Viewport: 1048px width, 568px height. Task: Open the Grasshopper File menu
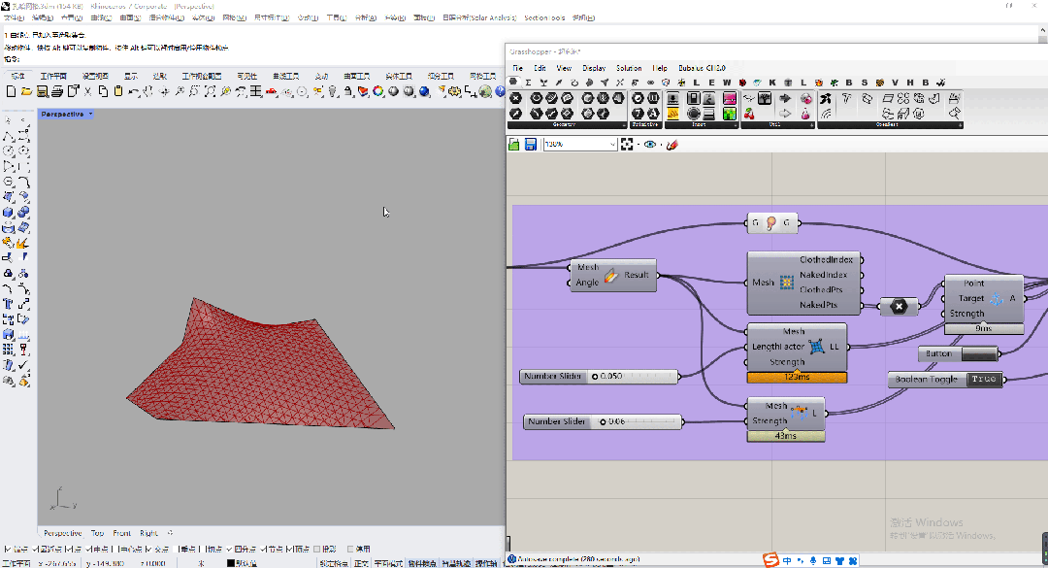click(x=518, y=68)
